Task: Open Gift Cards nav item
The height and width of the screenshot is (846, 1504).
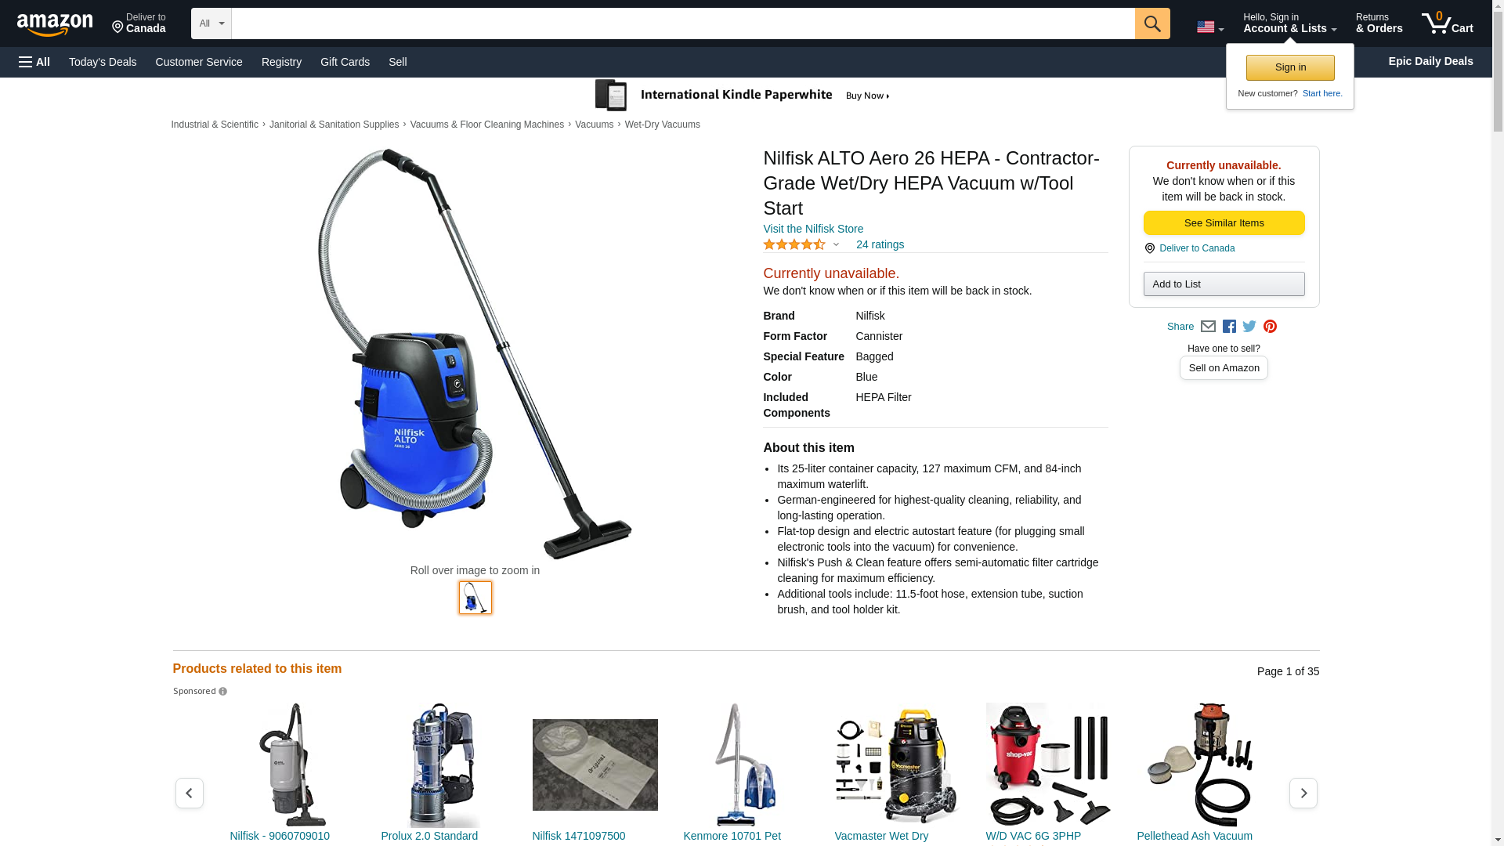Action: point(345,62)
